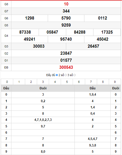Select G4 prize number 95740
This screenshot has height=155, width=122.
(x=66, y=39)
